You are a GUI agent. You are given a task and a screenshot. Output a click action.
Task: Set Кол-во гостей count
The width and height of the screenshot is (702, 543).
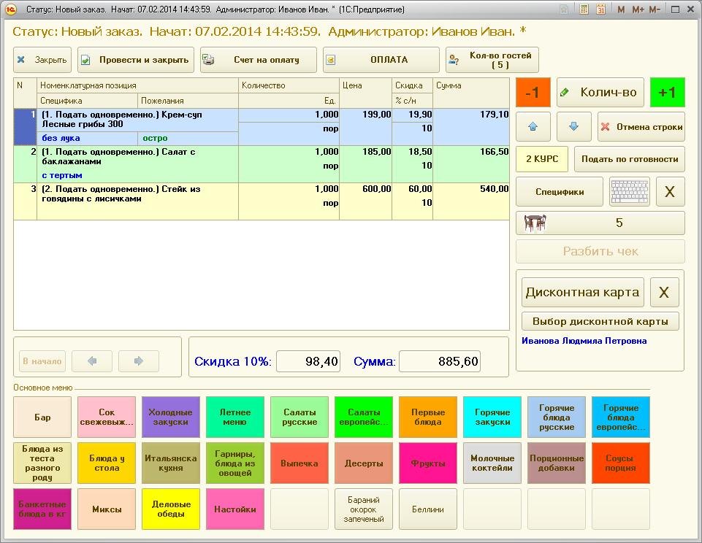coord(492,60)
